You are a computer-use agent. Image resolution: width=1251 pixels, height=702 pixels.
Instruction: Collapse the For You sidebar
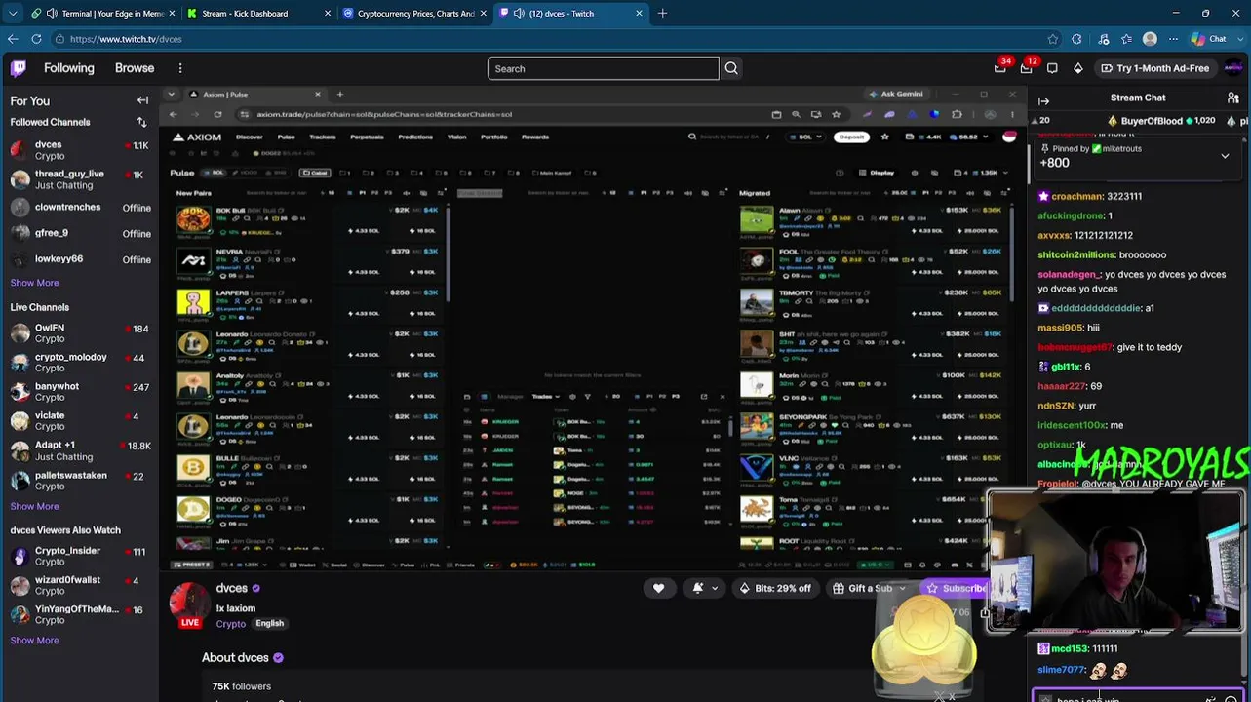click(142, 100)
